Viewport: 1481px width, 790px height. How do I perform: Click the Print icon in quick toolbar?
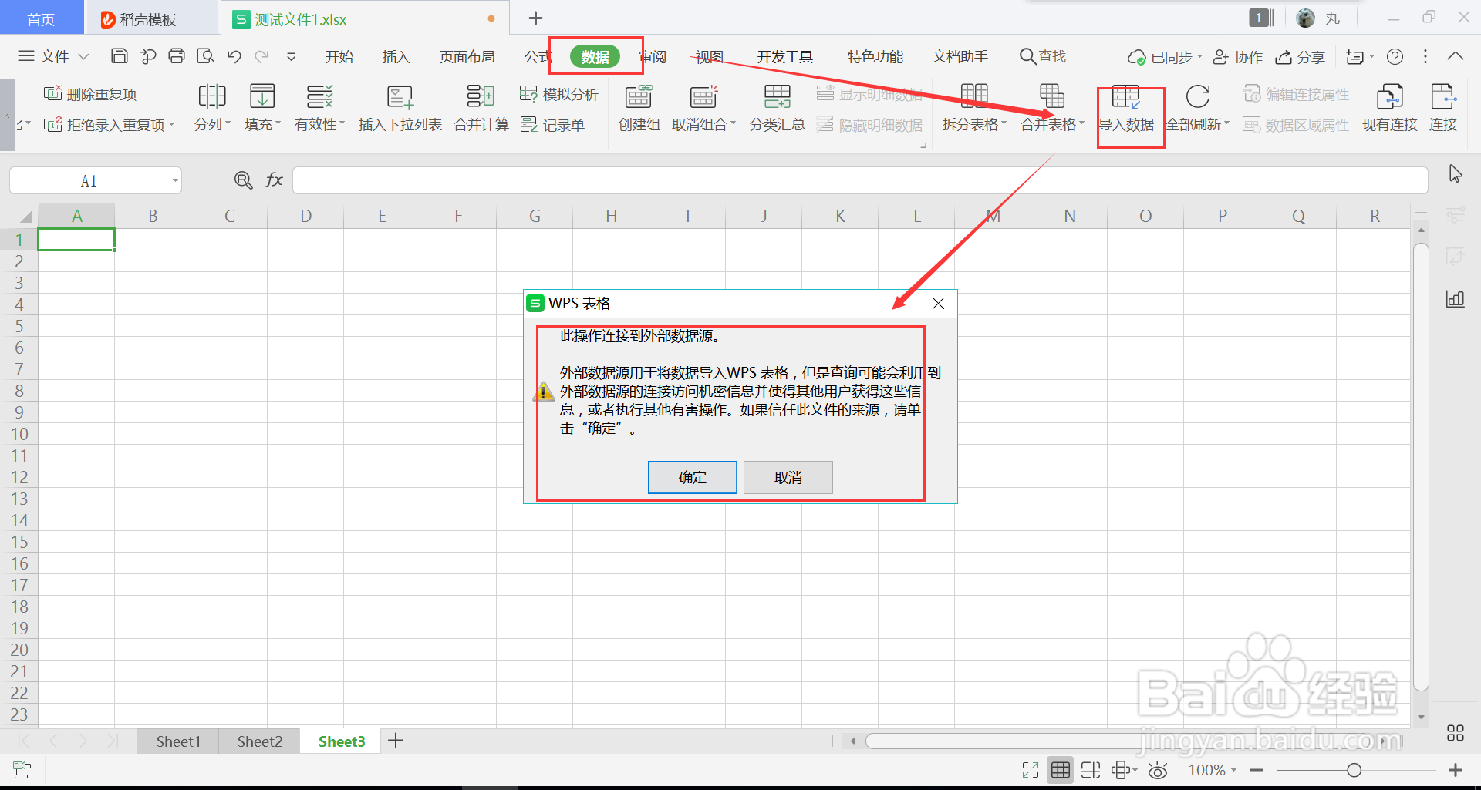coord(177,56)
